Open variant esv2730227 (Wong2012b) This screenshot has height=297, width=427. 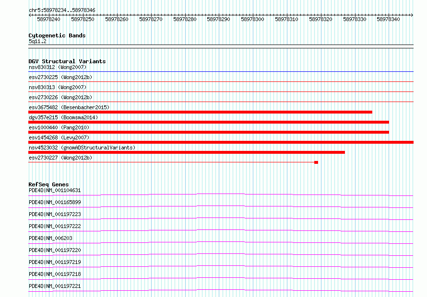[x=60, y=158]
